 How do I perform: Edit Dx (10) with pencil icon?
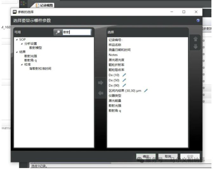[x=124, y=75]
